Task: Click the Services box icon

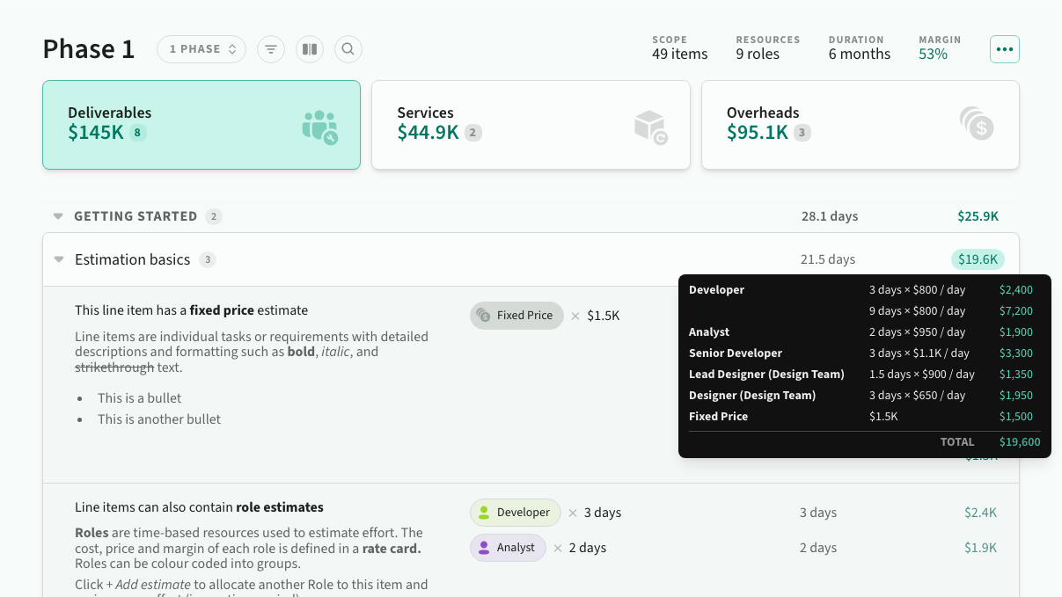Action: 650,127
